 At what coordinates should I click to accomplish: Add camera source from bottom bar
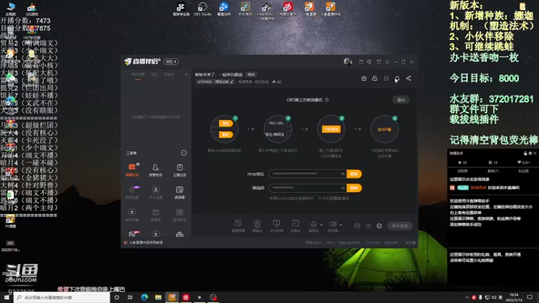257,226
